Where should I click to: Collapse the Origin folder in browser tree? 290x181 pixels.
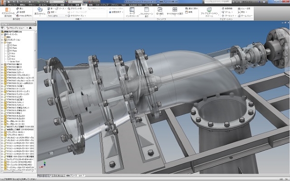(x=2, y=42)
